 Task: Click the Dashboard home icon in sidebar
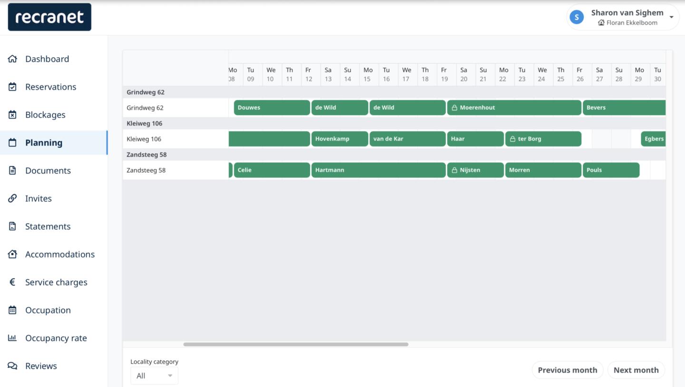point(12,59)
